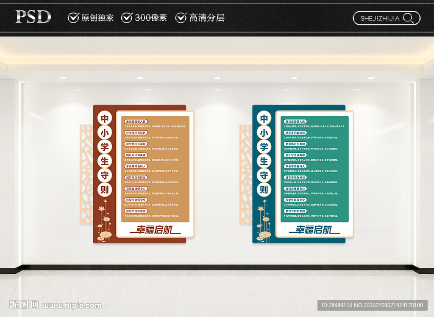434x317 pixels.
Task: Click 勤俭节约护家园 heading on green panel
Action: point(295,211)
